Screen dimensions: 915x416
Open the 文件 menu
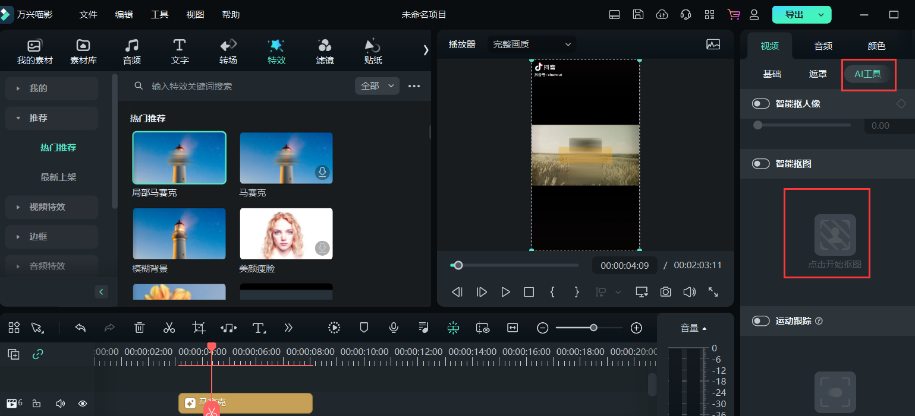pos(88,15)
